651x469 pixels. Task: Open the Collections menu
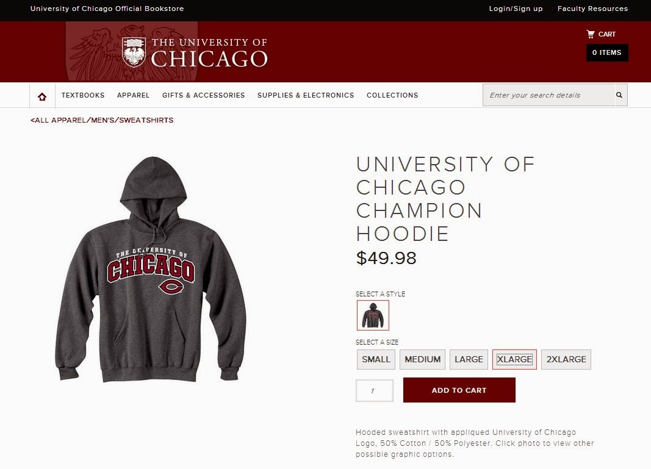[392, 95]
